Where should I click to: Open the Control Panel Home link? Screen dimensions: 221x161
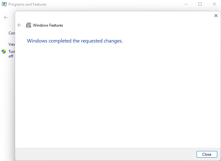click(12, 33)
